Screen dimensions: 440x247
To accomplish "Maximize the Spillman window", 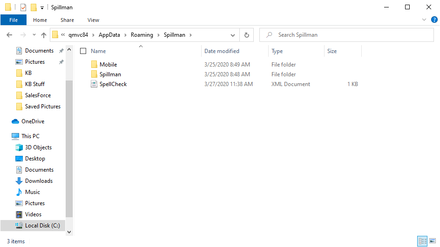I will click(407, 7).
